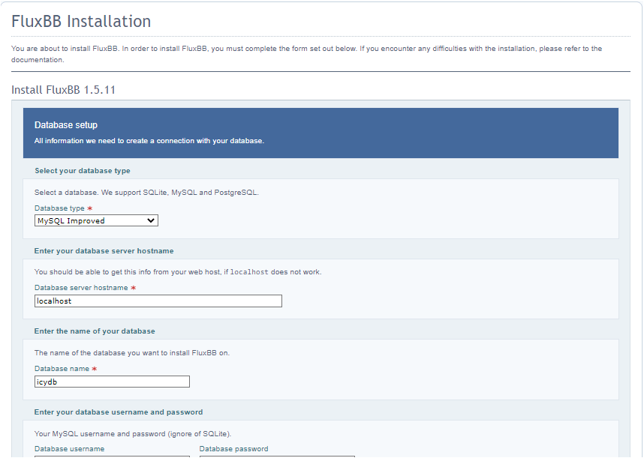Click 'Enter the name of your database' heading
Screen dimensions: 644x458
tap(95, 331)
